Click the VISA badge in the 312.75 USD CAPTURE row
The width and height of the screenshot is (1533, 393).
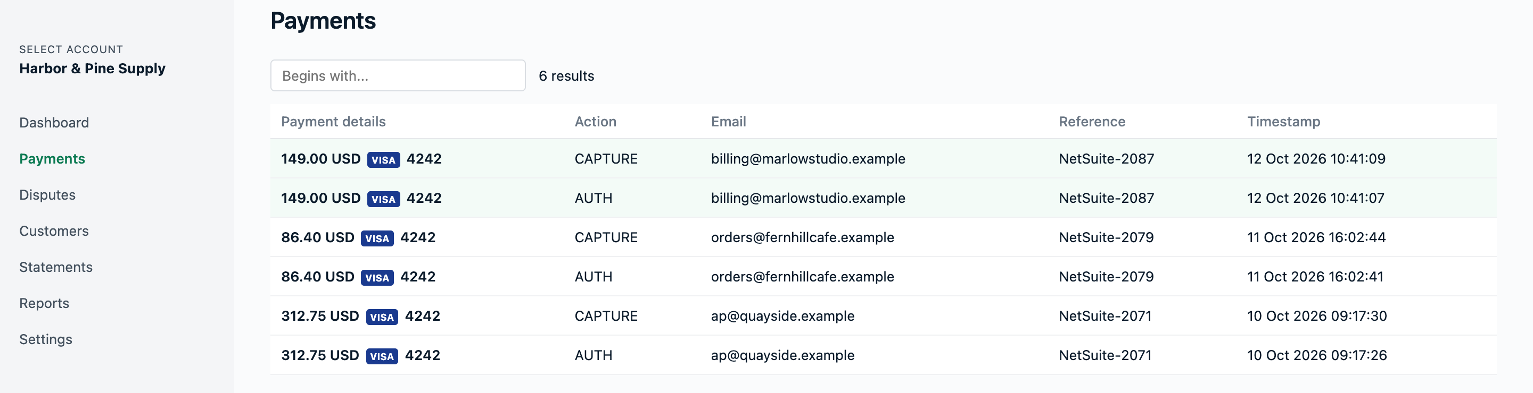[382, 317]
